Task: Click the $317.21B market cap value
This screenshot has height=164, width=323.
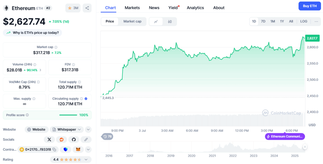Action: click(42, 53)
